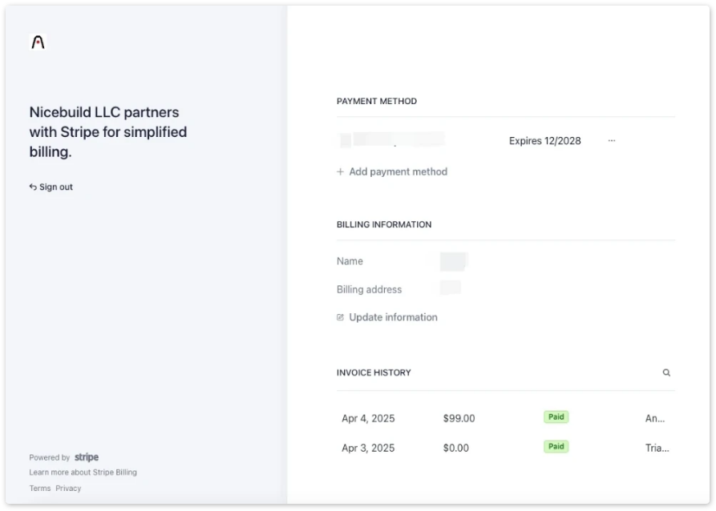This screenshot has width=716, height=511.
Task: Open the Apr 4, 2025 invoice row
Action: [505, 418]
